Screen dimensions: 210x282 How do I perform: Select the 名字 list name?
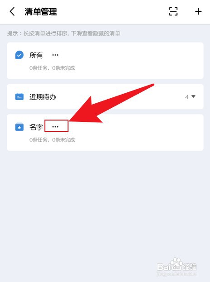pyautogui.click(x=36, y=127)
